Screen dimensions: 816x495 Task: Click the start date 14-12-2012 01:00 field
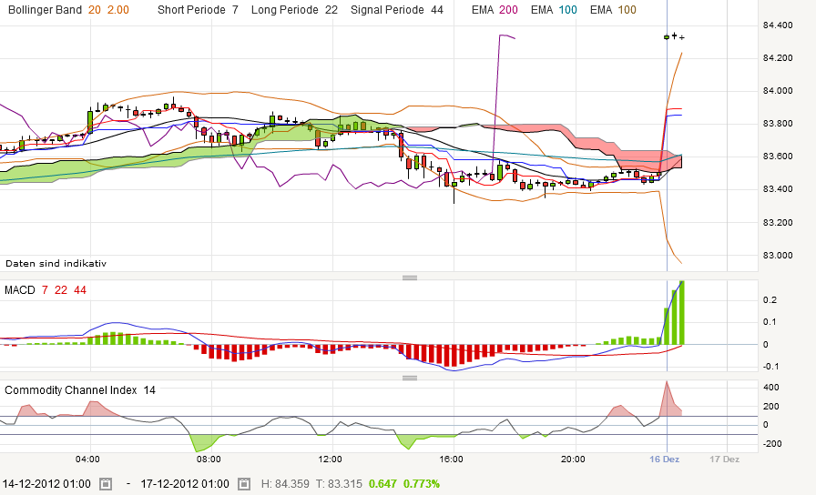coord(46,483)
